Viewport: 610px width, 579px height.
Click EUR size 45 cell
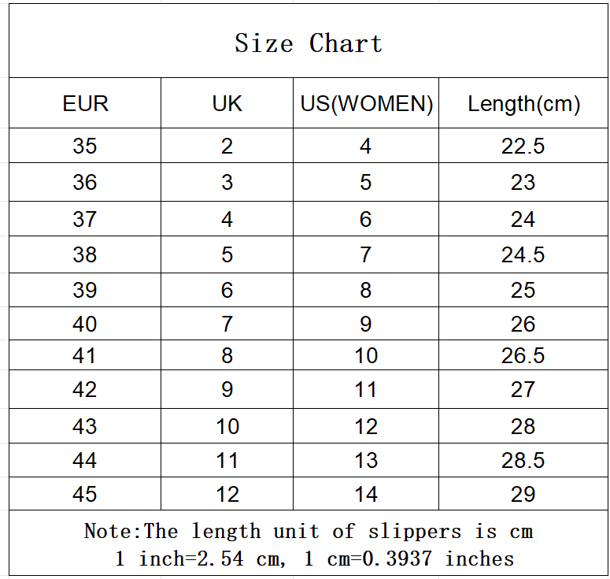85,495
